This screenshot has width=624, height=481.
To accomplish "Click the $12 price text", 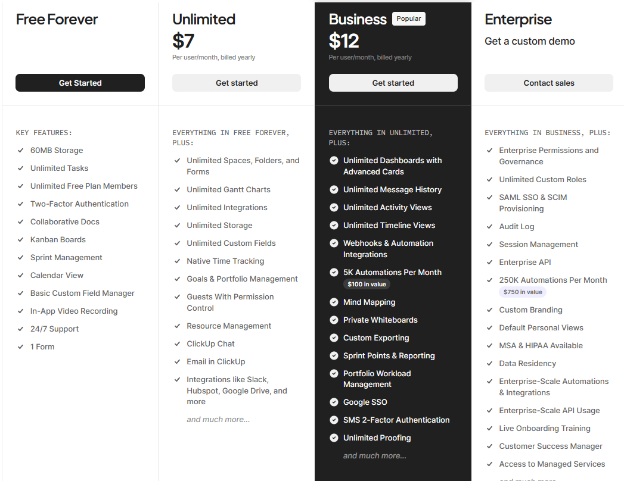I will (x=344, y=41).
